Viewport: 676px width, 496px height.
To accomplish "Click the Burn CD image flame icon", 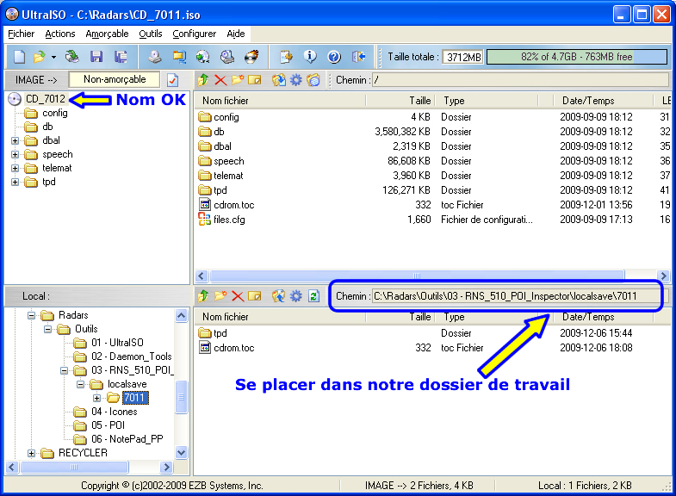I will click(252, 57).
